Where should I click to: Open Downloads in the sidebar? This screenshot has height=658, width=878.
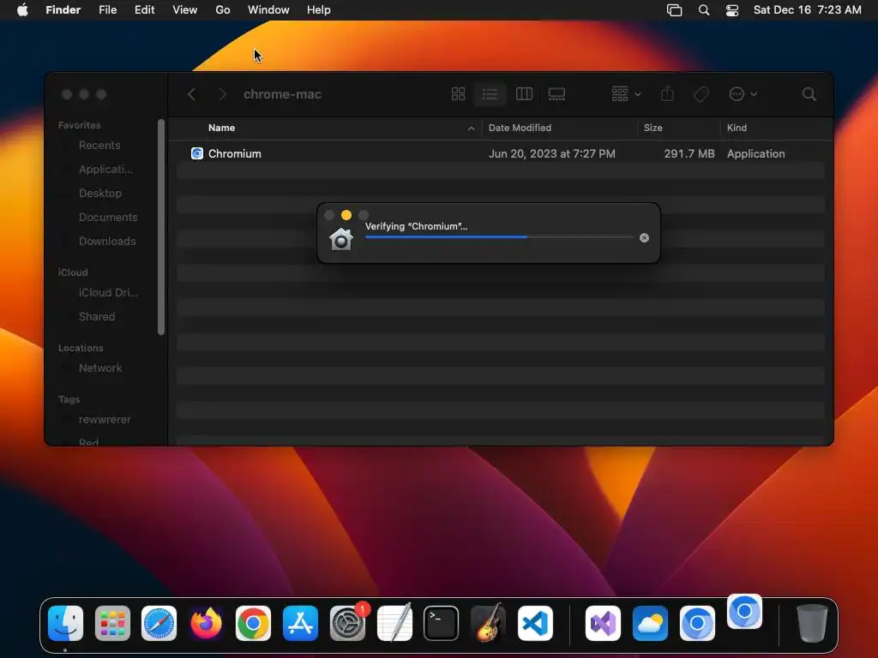[x=107, y=241]
